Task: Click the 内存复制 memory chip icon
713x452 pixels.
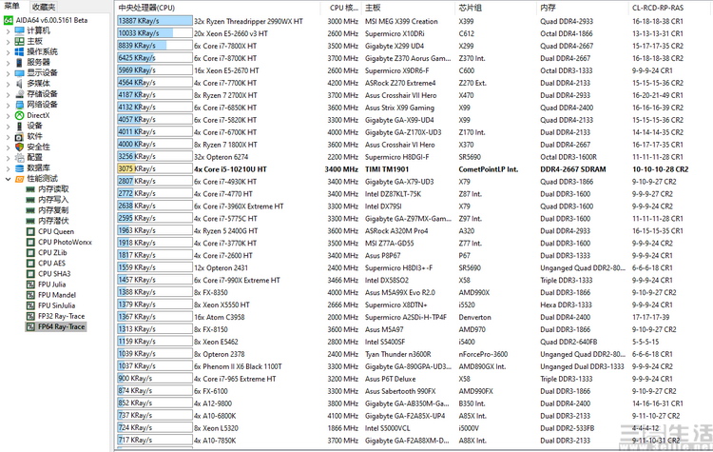Action: tap(30, 210)
